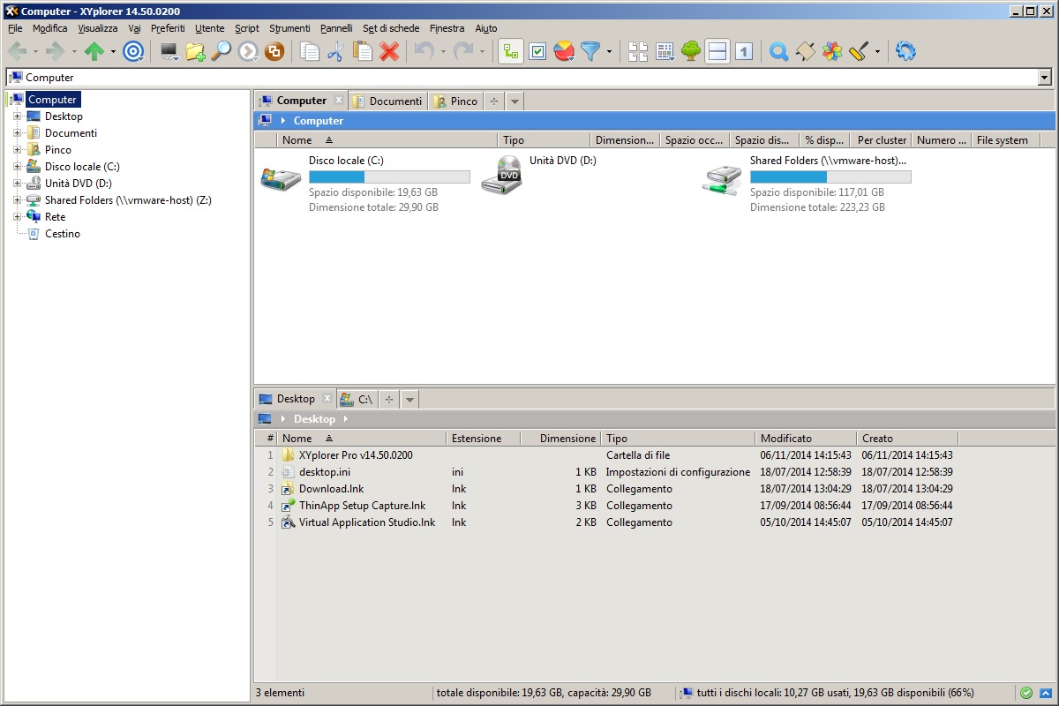Screen dimensions: 1059x706
Task: Switch to the Documenti tab
Action: (387, 101)
